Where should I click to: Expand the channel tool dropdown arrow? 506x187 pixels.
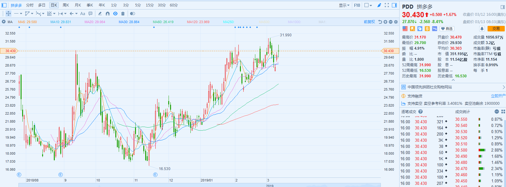click(32, 14)
